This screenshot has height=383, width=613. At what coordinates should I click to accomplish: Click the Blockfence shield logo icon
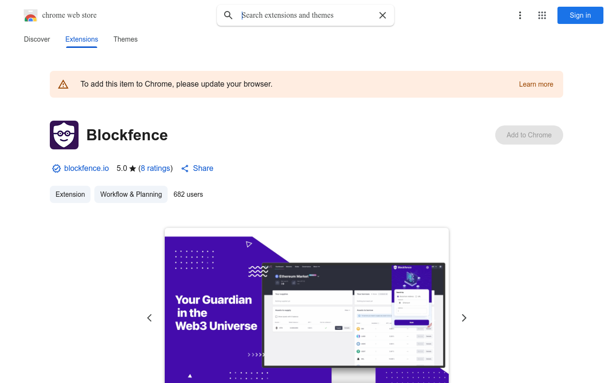tap(64, 135)
